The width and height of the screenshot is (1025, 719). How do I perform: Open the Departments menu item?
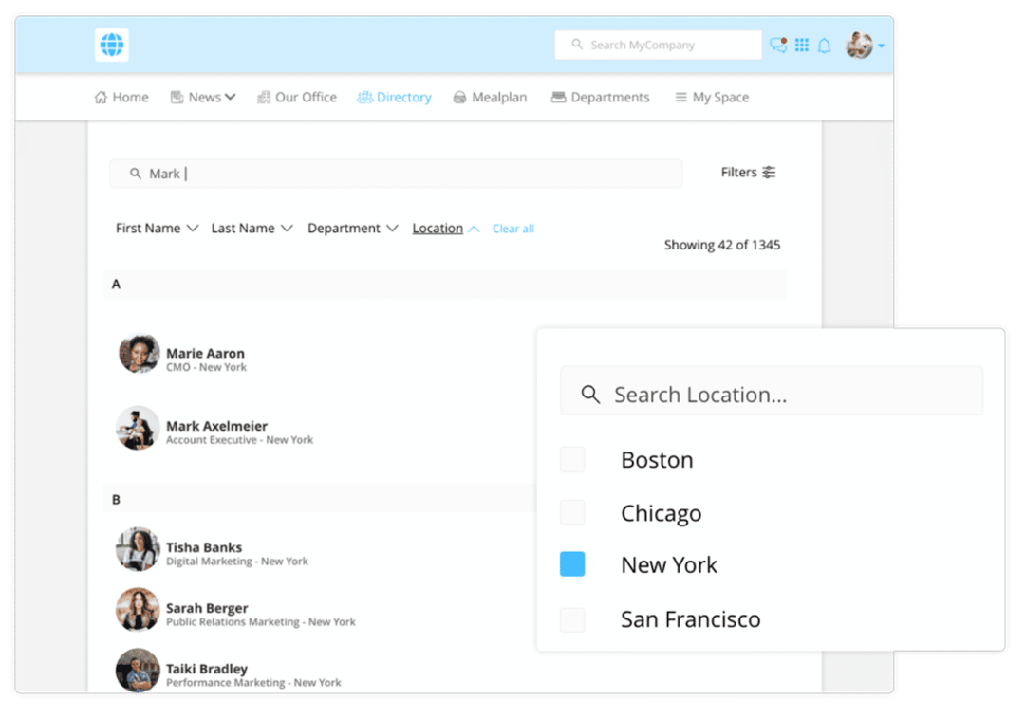pyautogui.click(x=600, y=97)
